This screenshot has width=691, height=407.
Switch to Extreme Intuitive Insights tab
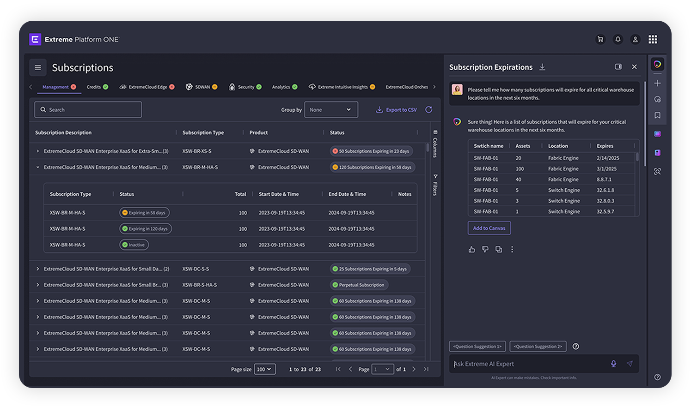pyautogui.click(x=342, y=87)
